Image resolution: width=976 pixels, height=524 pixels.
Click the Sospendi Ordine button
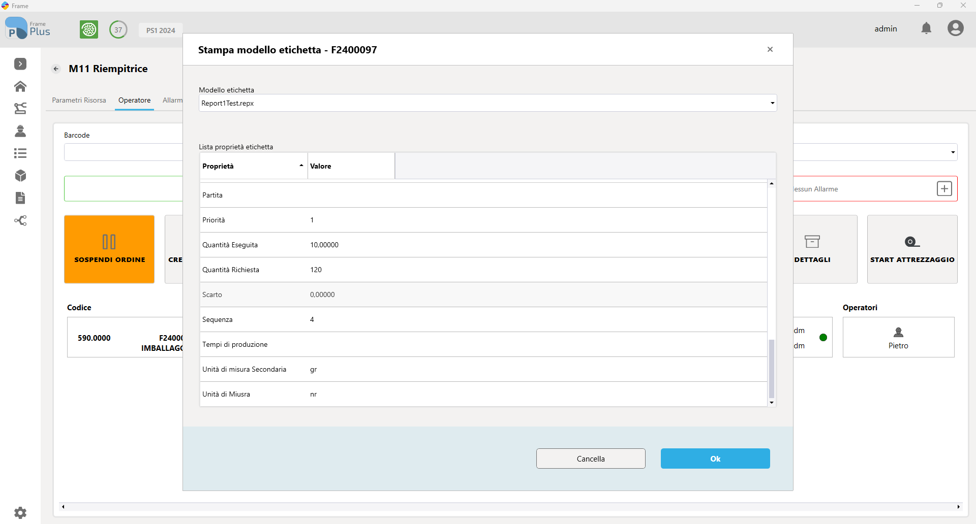pyautogui.click(x=109, y=249)
